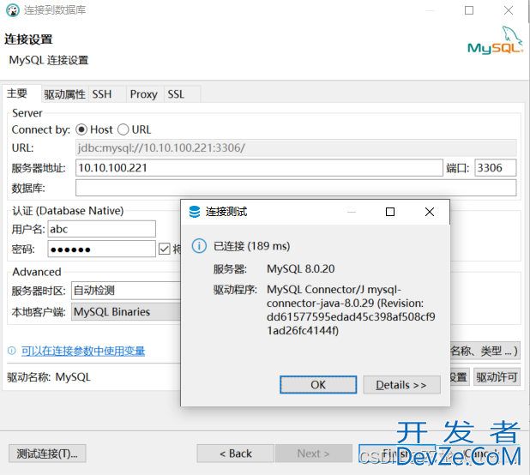
Task: Click the 密码 password field
Action: click(x=102, y=249)
